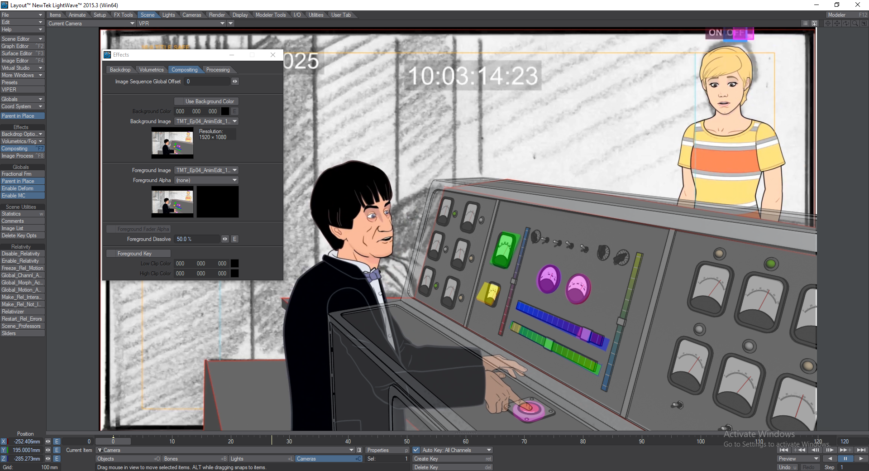Switch to Volumetrics tab in Effects
The width and height of the screenshot is (869, 471).
[151, 70]
